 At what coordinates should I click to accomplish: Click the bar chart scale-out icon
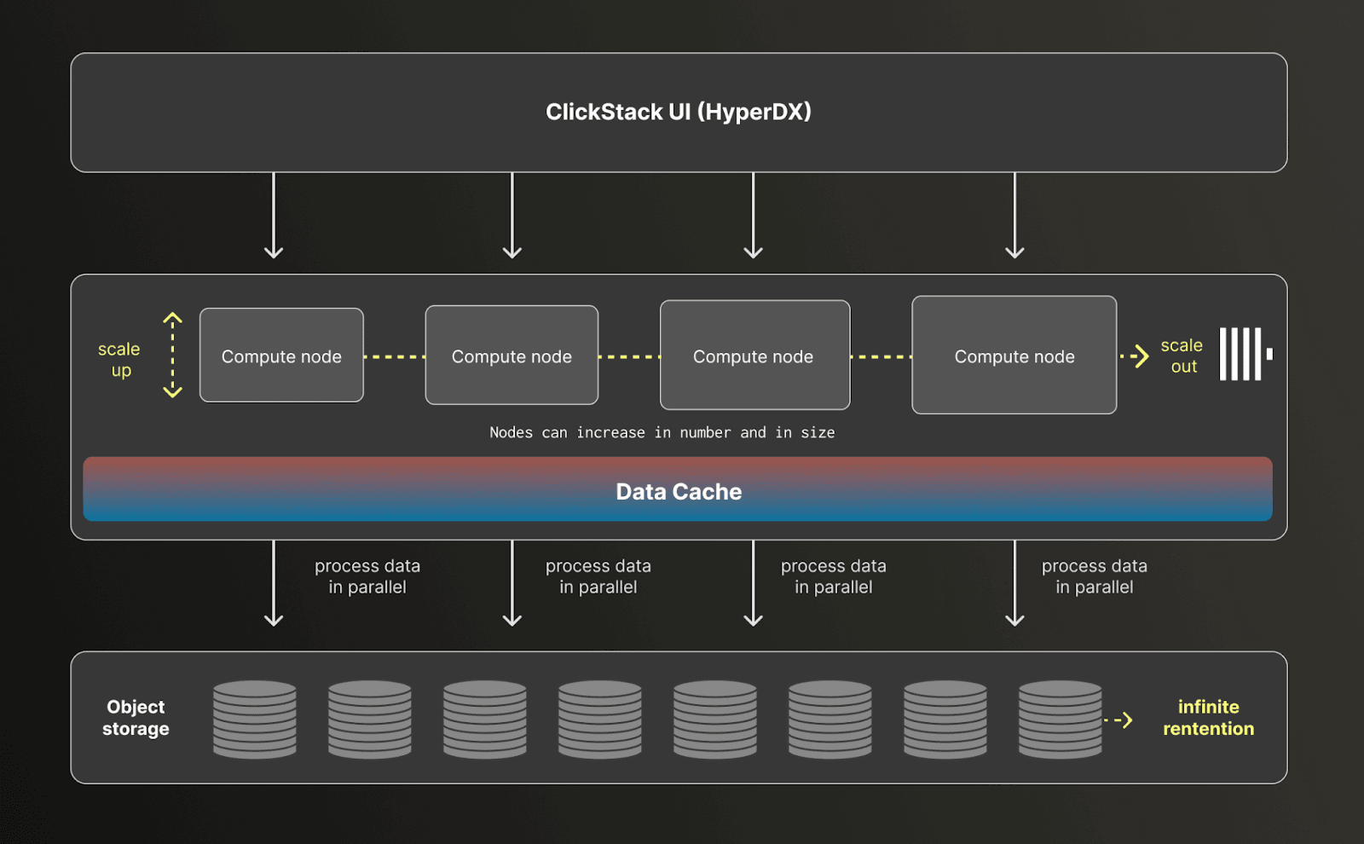(1243, 356)
